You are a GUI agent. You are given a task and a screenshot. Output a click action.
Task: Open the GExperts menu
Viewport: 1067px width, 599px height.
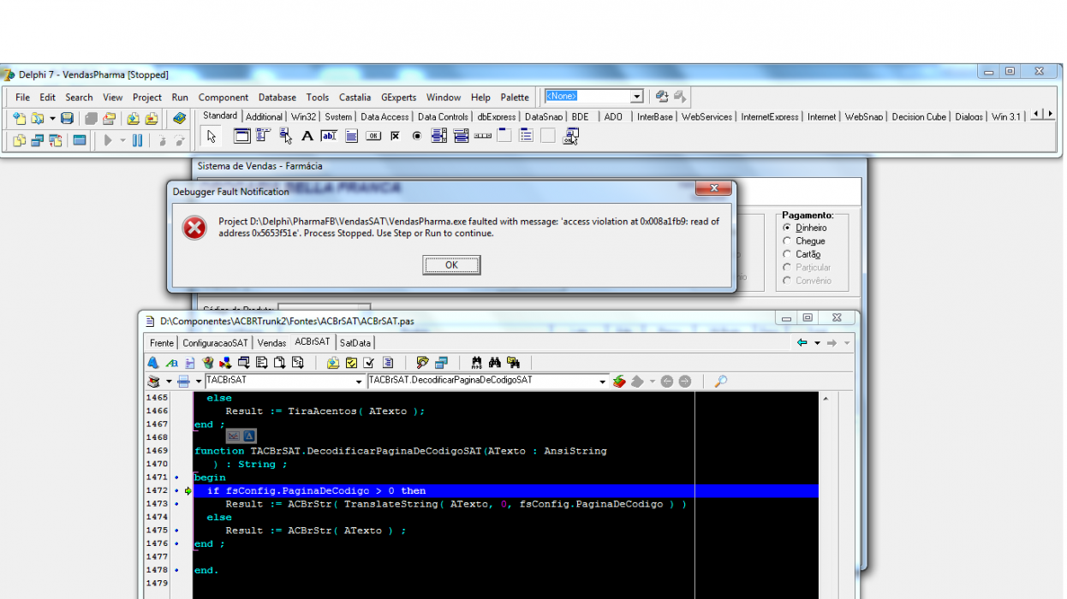point(398,98)
